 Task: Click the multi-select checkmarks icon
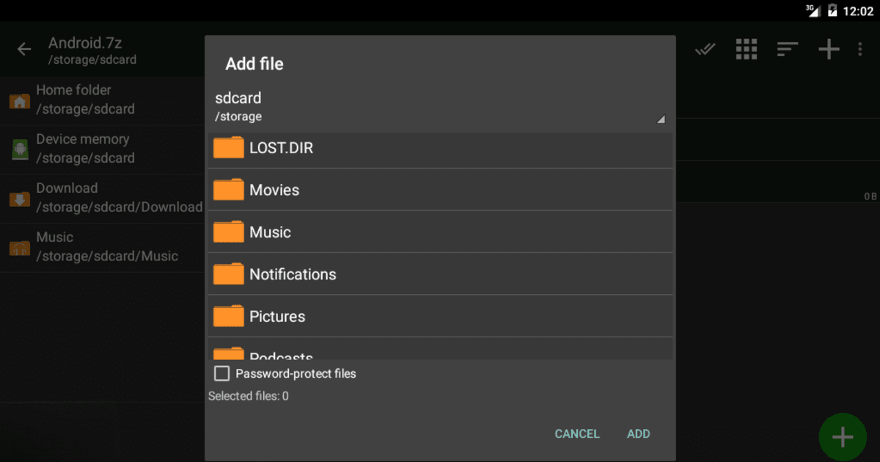point(705,49)
